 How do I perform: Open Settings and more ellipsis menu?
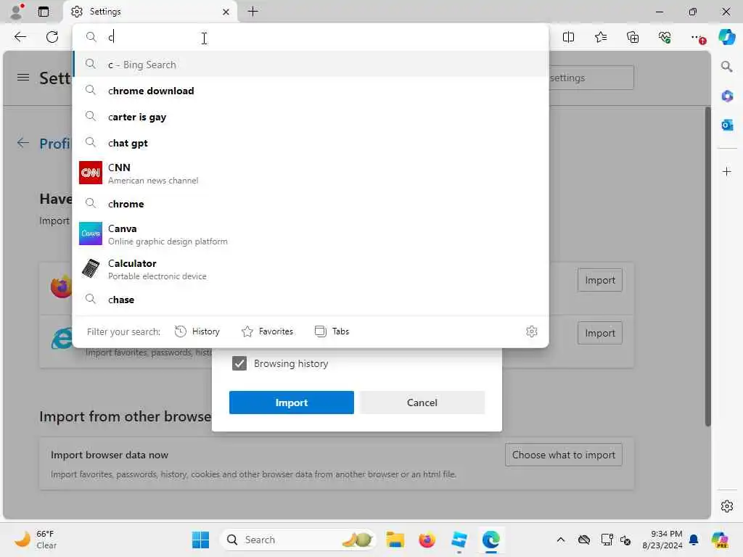click(697, 37)
